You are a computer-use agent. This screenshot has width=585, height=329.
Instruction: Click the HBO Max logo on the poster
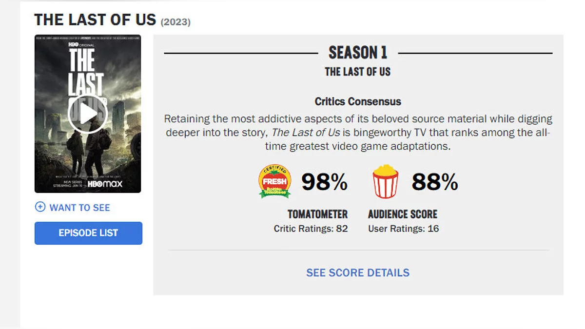tap(105, 184)
